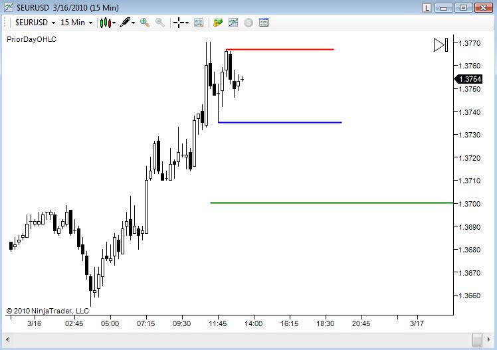Click the greyed-out strategies icon

click(x=248, y=23)
